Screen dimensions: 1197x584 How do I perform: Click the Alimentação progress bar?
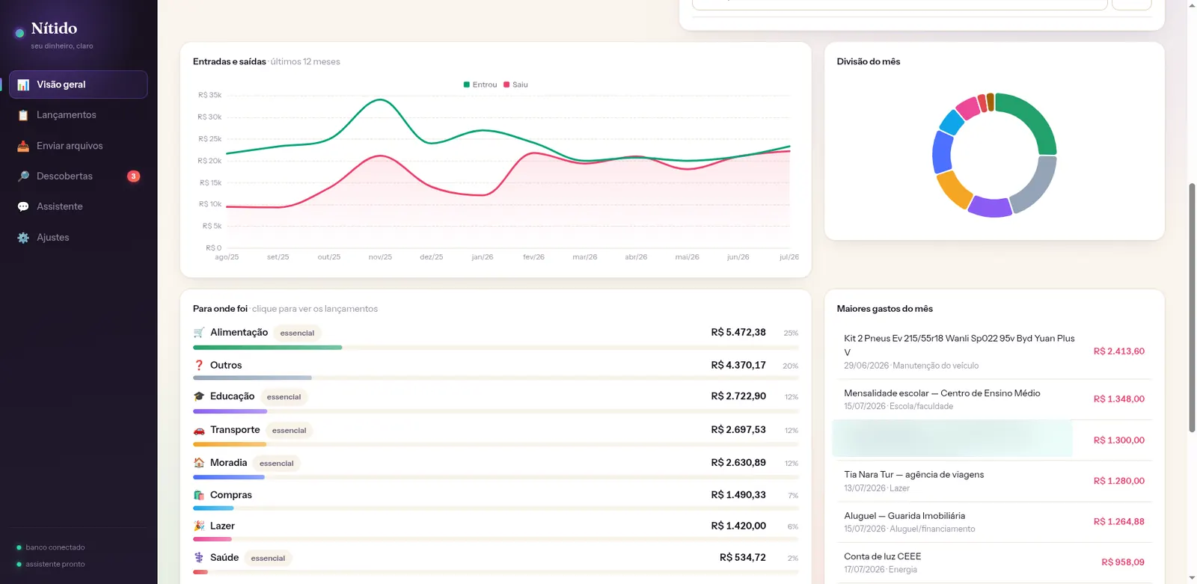[495, 348]
